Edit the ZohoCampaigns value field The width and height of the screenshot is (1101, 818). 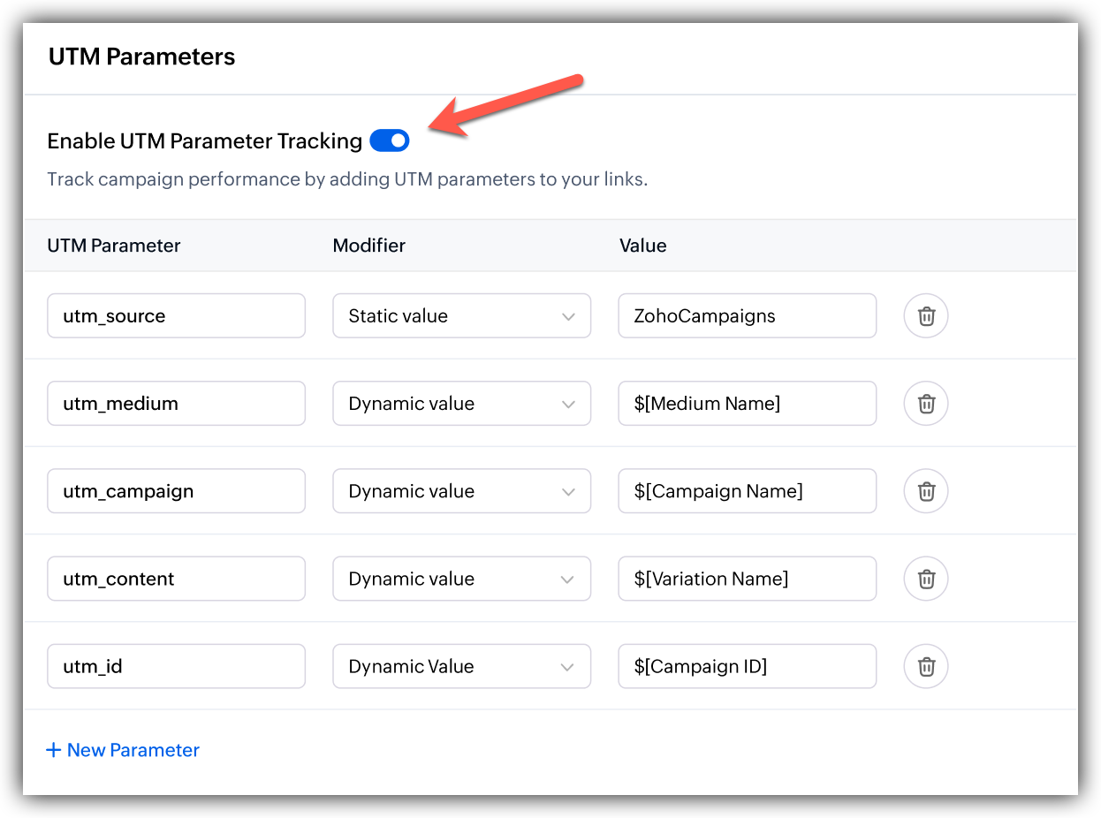coord(748,316)
